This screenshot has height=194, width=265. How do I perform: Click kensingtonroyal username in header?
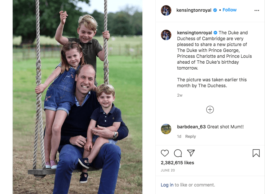tap(194, 10)
